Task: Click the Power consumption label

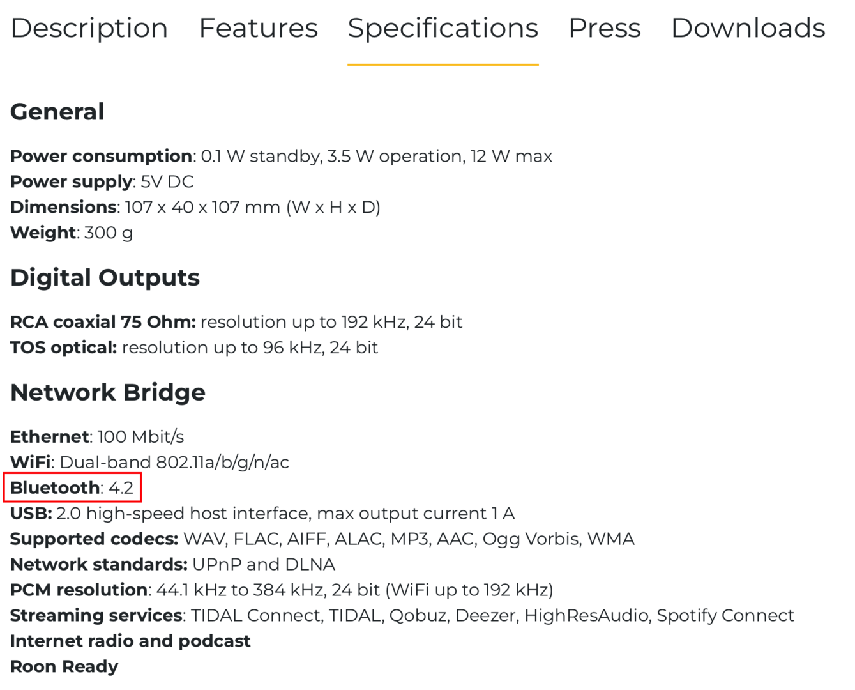Action: pos(102,156)
